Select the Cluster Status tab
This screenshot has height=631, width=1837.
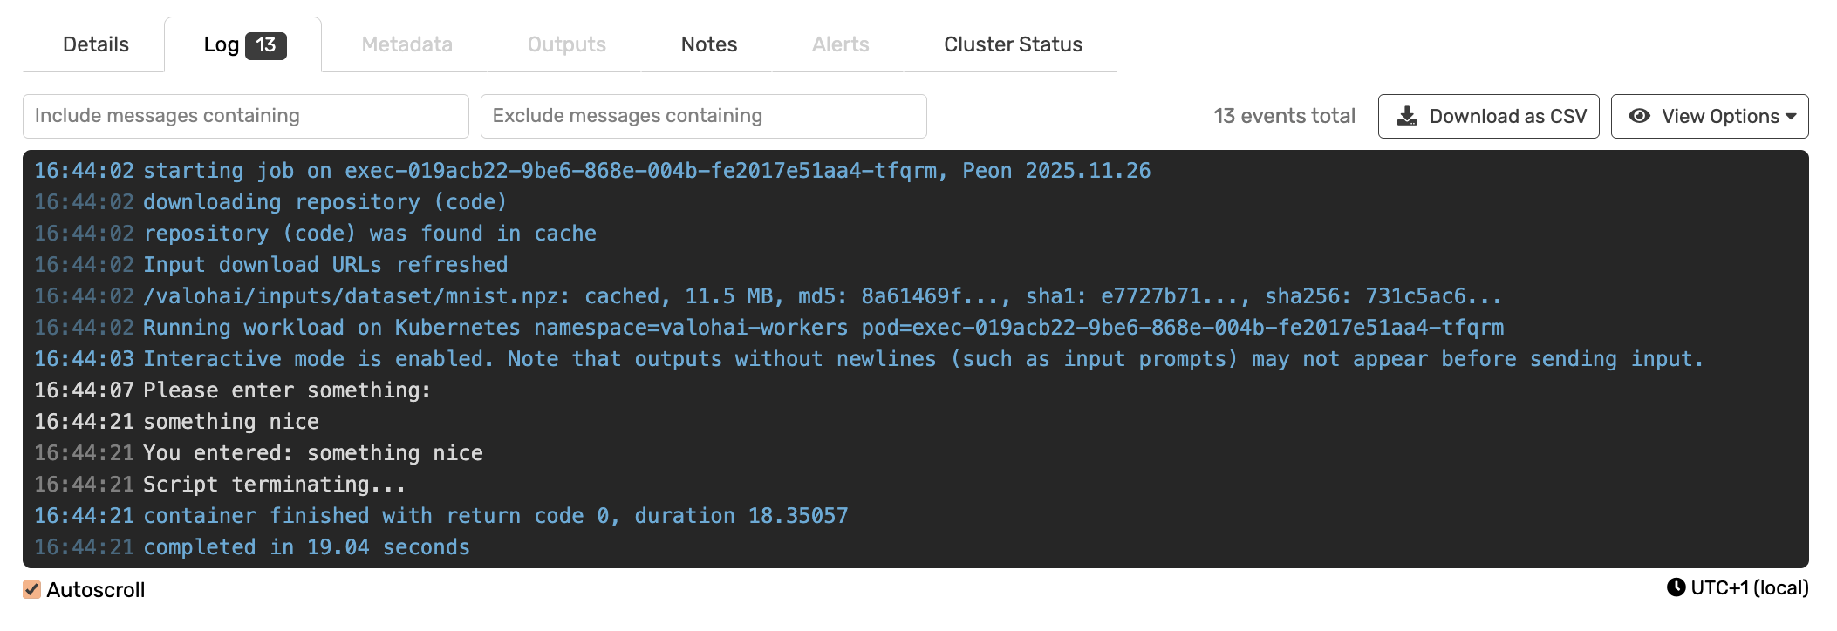pyautogui.click(x=1013, y=44)
